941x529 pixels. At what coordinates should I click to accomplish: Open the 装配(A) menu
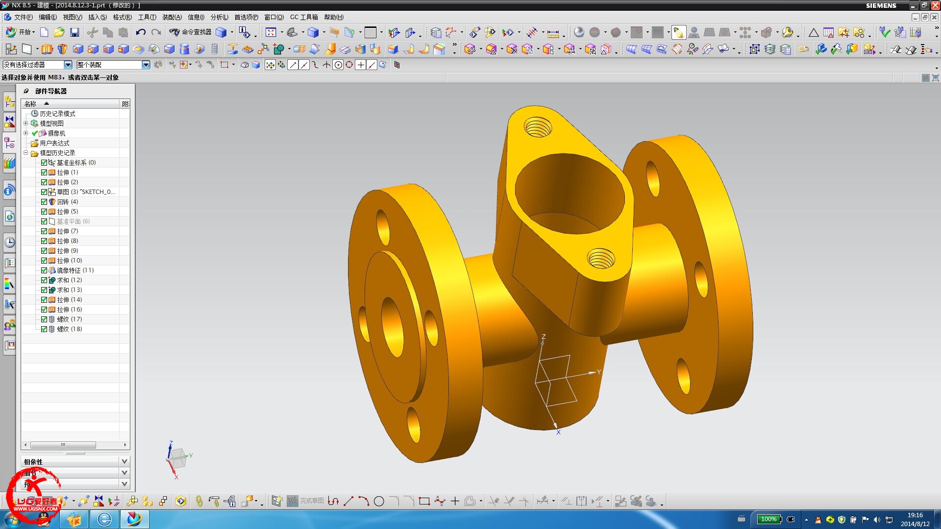(172, 17)
